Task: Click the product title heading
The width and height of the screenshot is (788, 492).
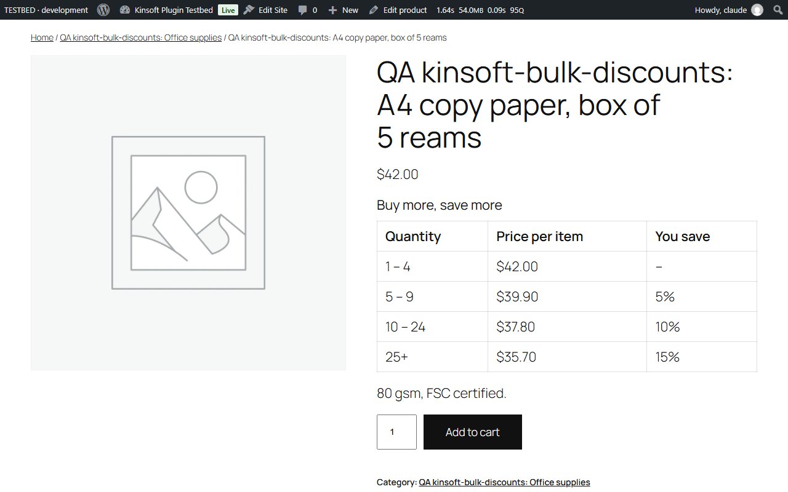Action: tap(555, 105)
